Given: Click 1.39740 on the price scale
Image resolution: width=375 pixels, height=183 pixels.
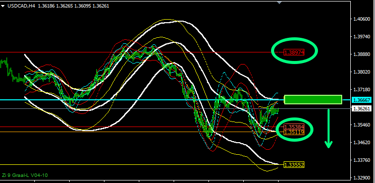Looking at the screenshot, I should 362,37.
